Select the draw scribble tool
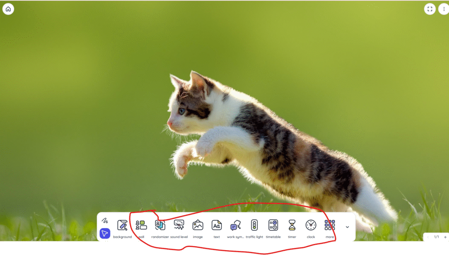Screen dimensions: 449x255 tap(105, 220)
